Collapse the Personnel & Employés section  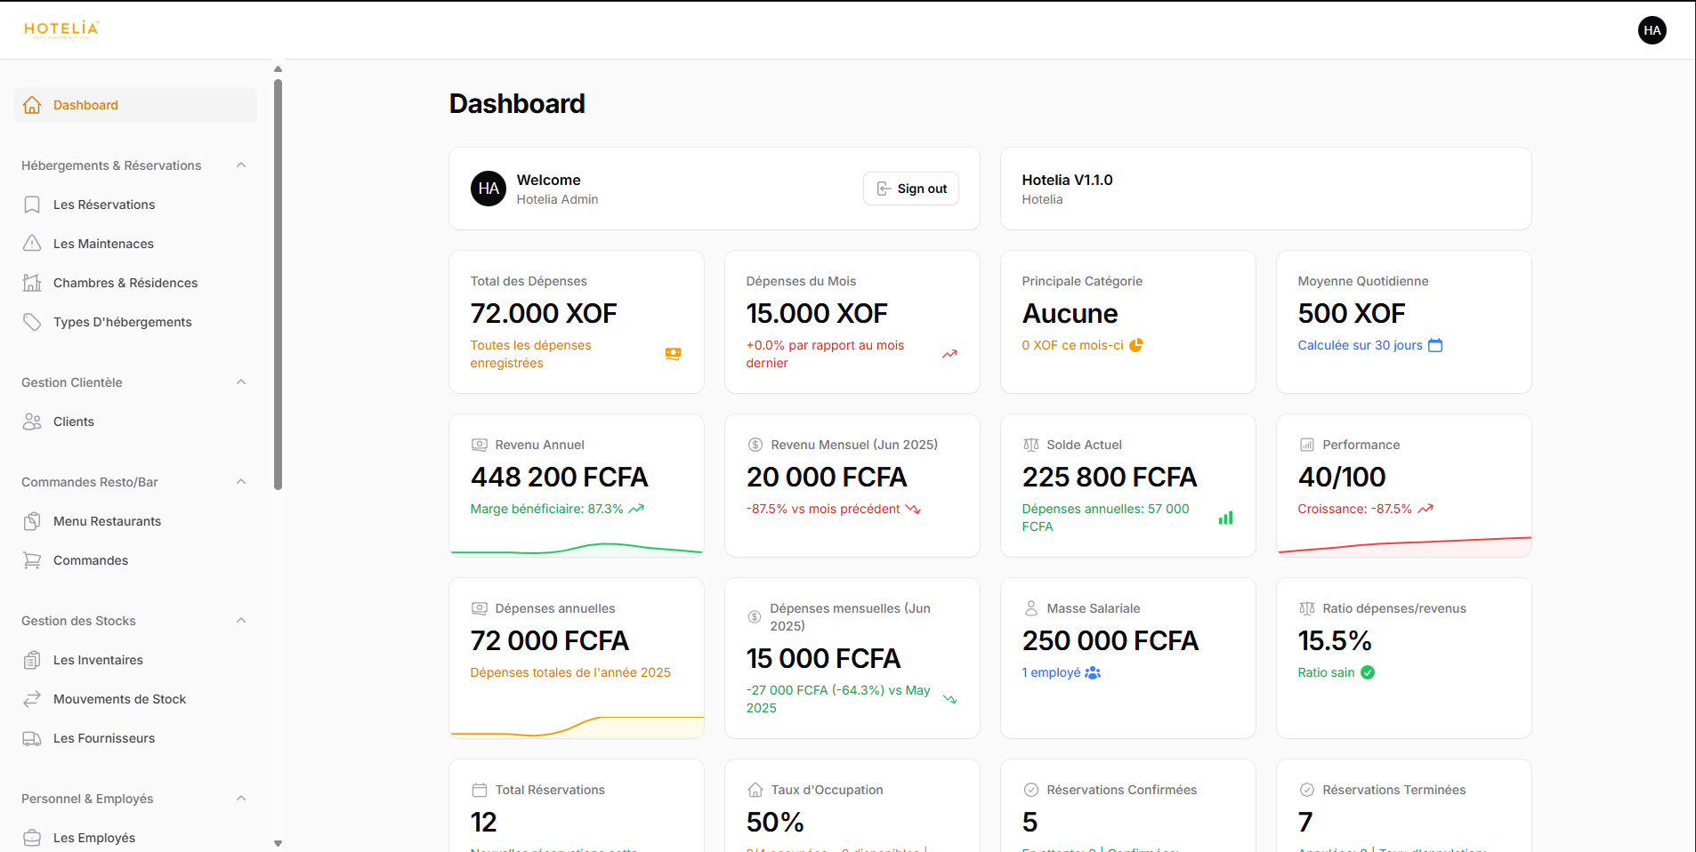(241, 799)
